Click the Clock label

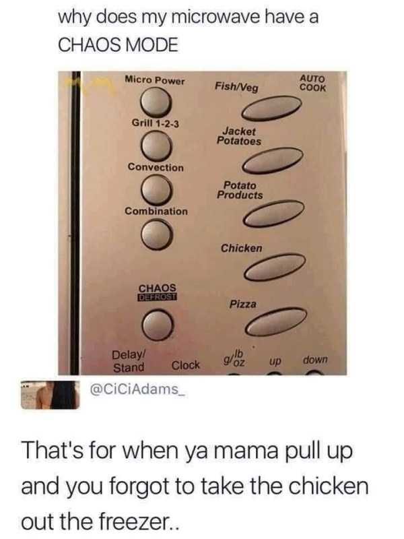click(x=186, y=365)
